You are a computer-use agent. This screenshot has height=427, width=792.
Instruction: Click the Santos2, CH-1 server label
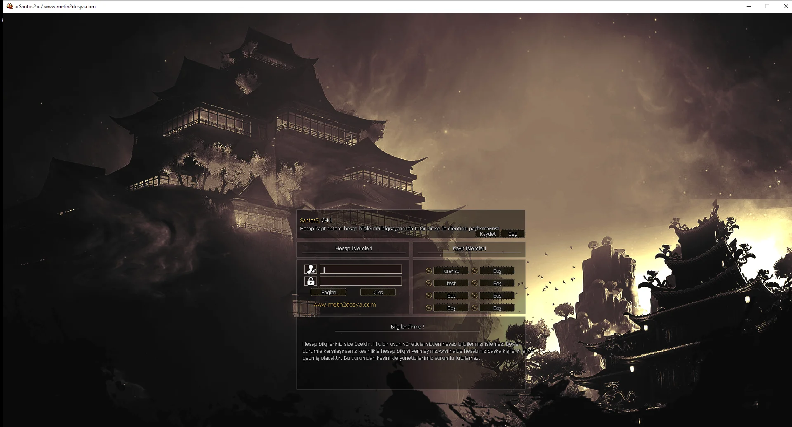click(316, 220)
